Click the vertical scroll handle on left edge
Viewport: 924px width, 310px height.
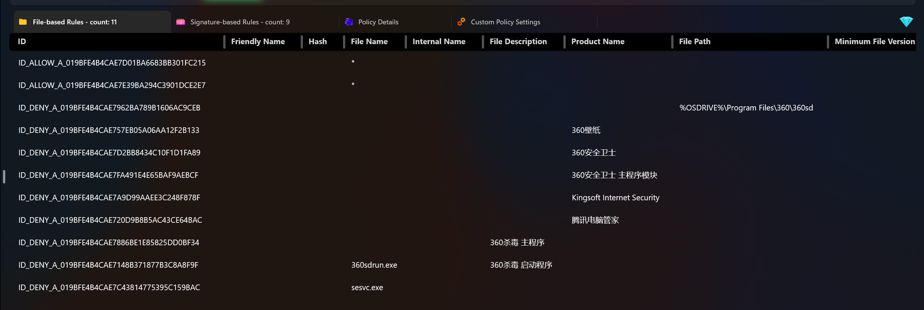click(4, 176)
